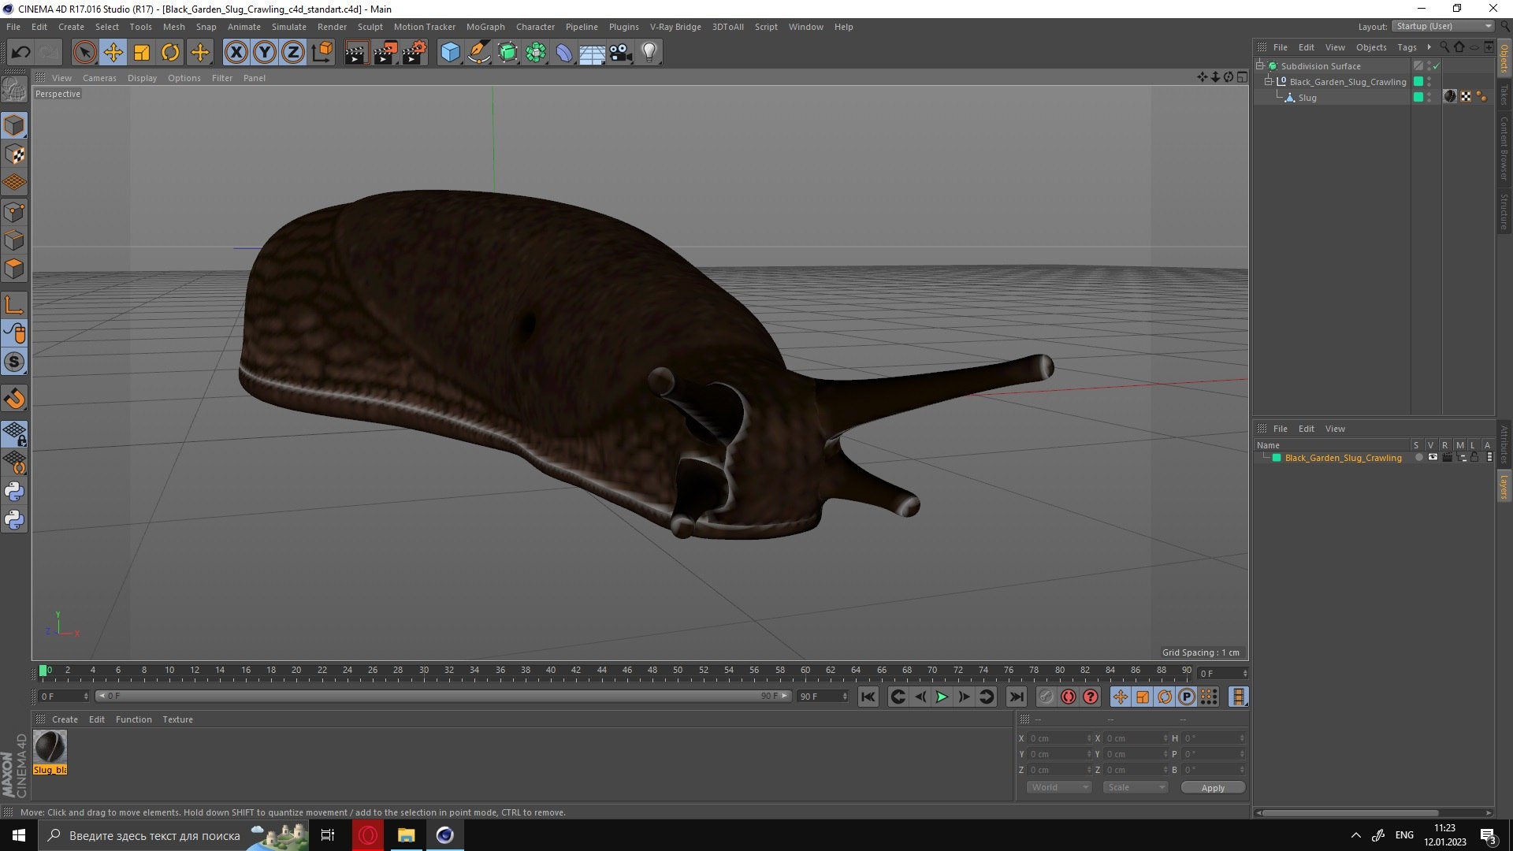Screen dimensions: 1513x851
Task: Go to the start of animation
Action: click(x=868, y=697)
